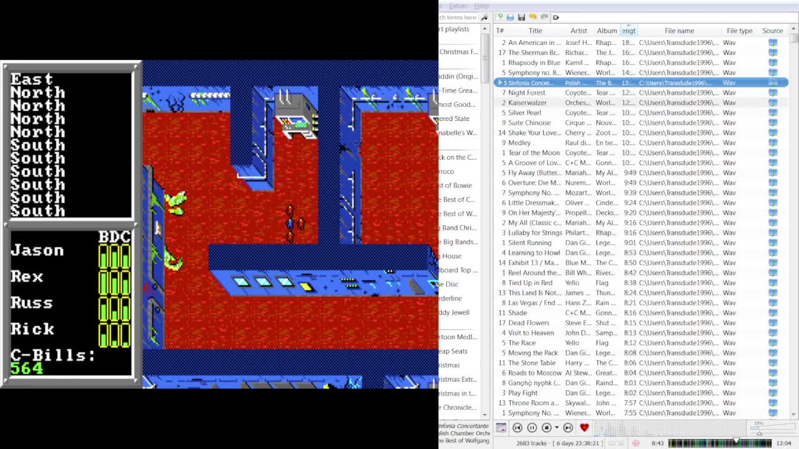Viewport: 799px width, 449px height.
Task: Pause the current track
Action: (x=531, y=428)
